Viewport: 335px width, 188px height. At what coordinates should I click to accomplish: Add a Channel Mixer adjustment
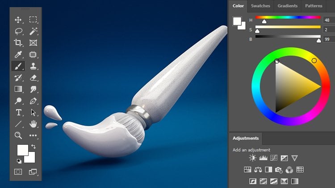289,170
